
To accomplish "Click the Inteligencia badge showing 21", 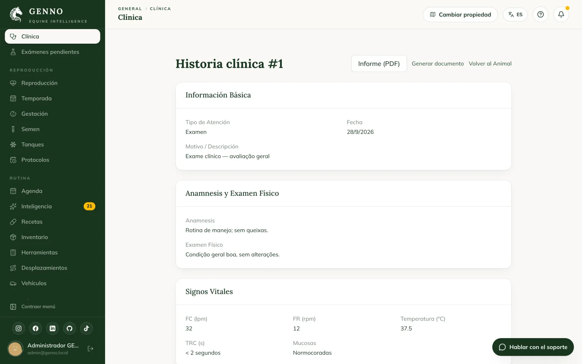I will click(89, 206).
